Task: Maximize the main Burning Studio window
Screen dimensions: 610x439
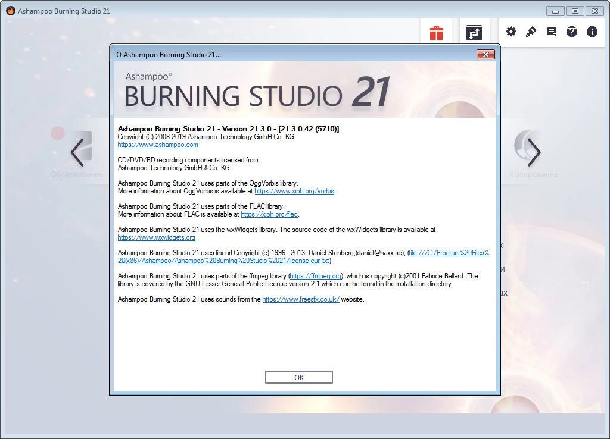Action: coord(575,11)
